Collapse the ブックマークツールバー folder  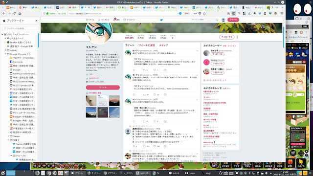tap(2, 34)
